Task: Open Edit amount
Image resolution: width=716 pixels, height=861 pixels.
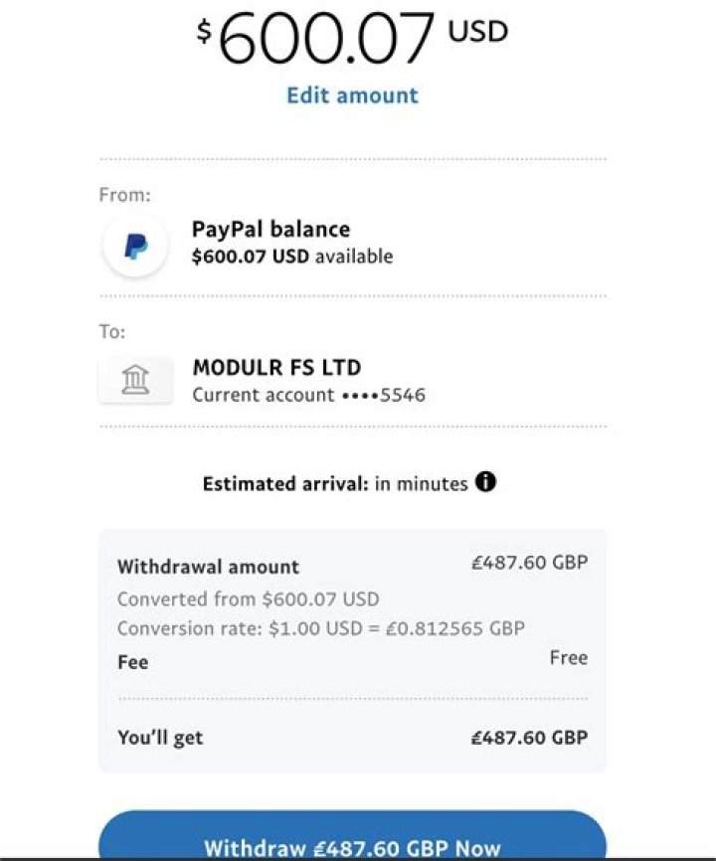Action: coord(351,95)
